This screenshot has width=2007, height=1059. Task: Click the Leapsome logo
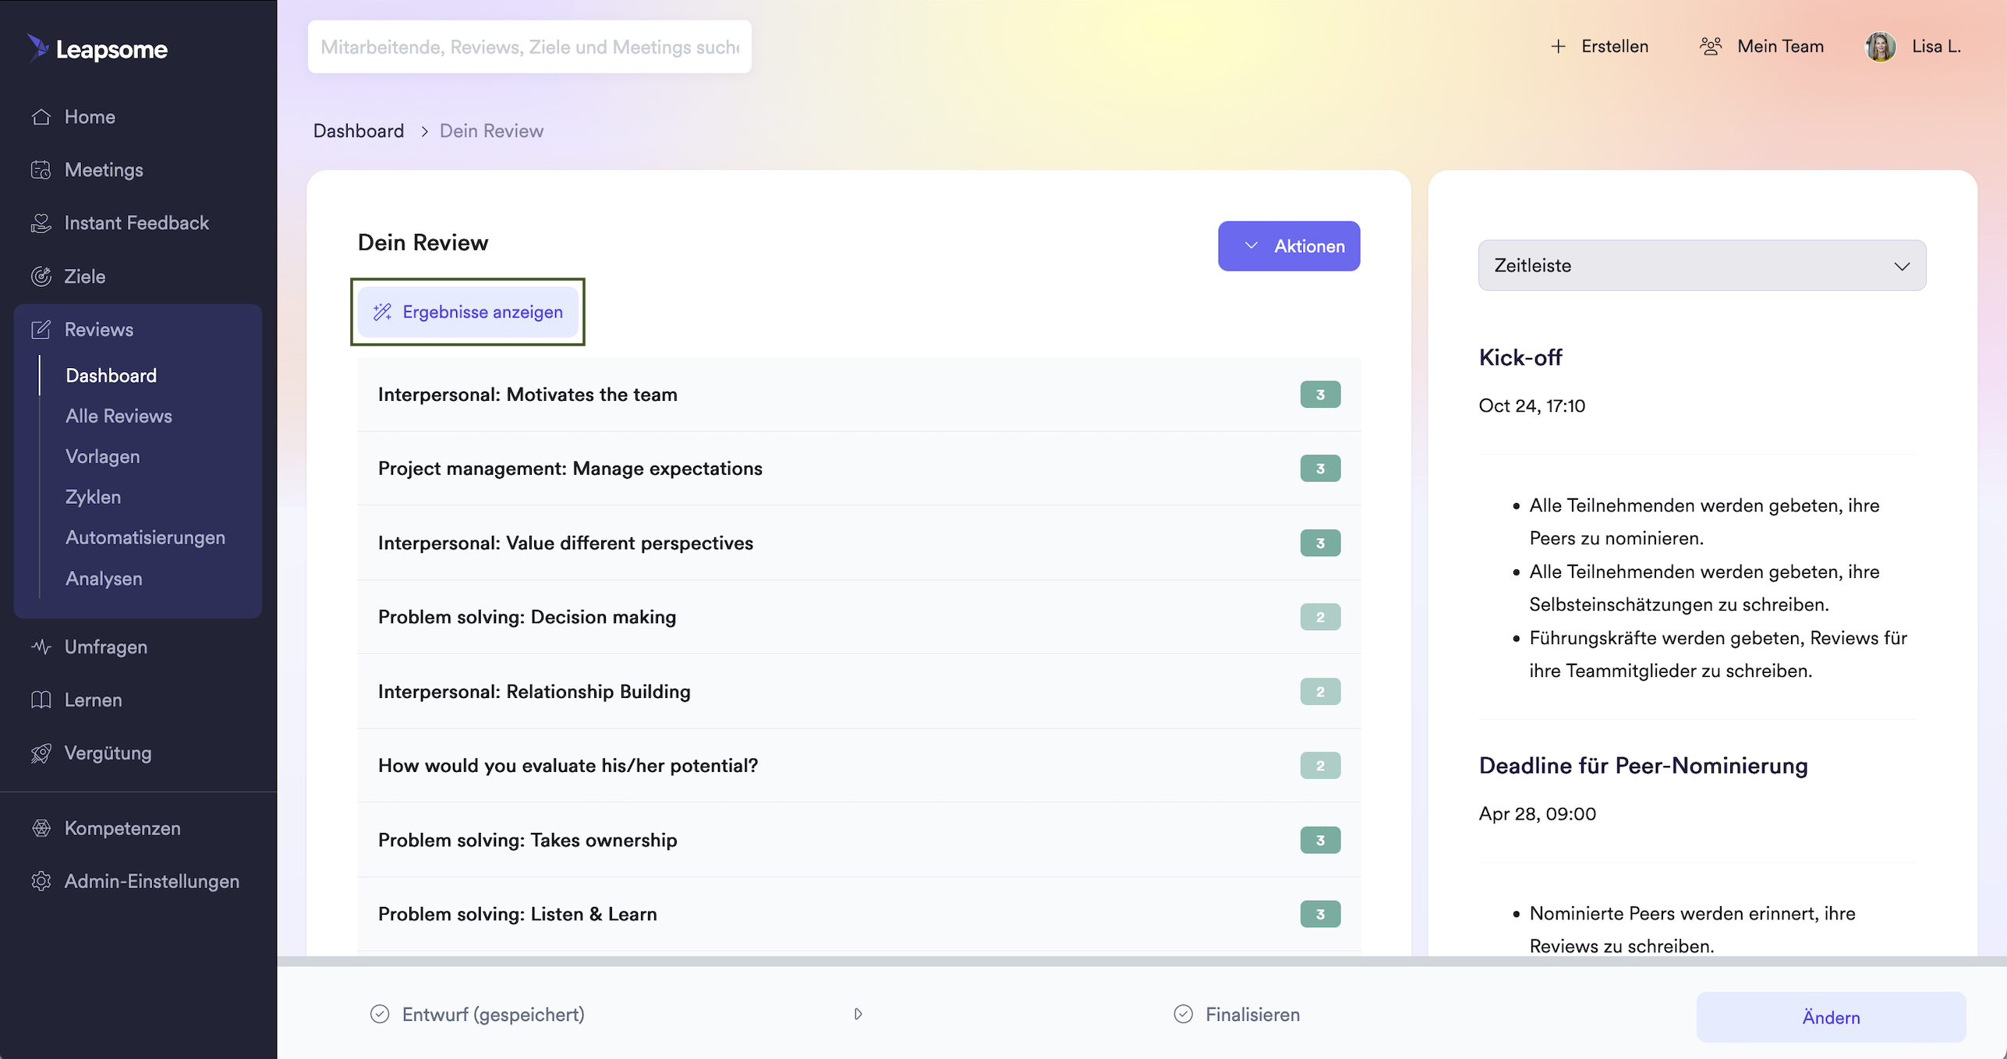(x=97, y=48)
